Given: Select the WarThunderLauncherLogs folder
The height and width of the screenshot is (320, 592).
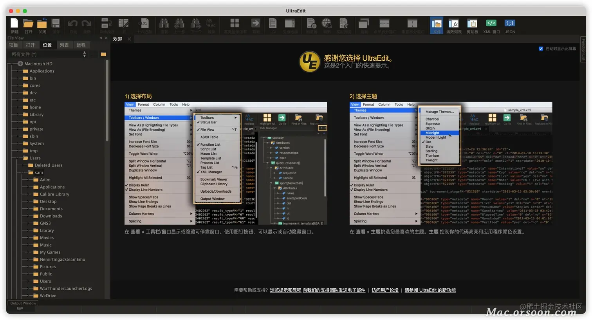Looking at the screenshot, I should 66,289.
